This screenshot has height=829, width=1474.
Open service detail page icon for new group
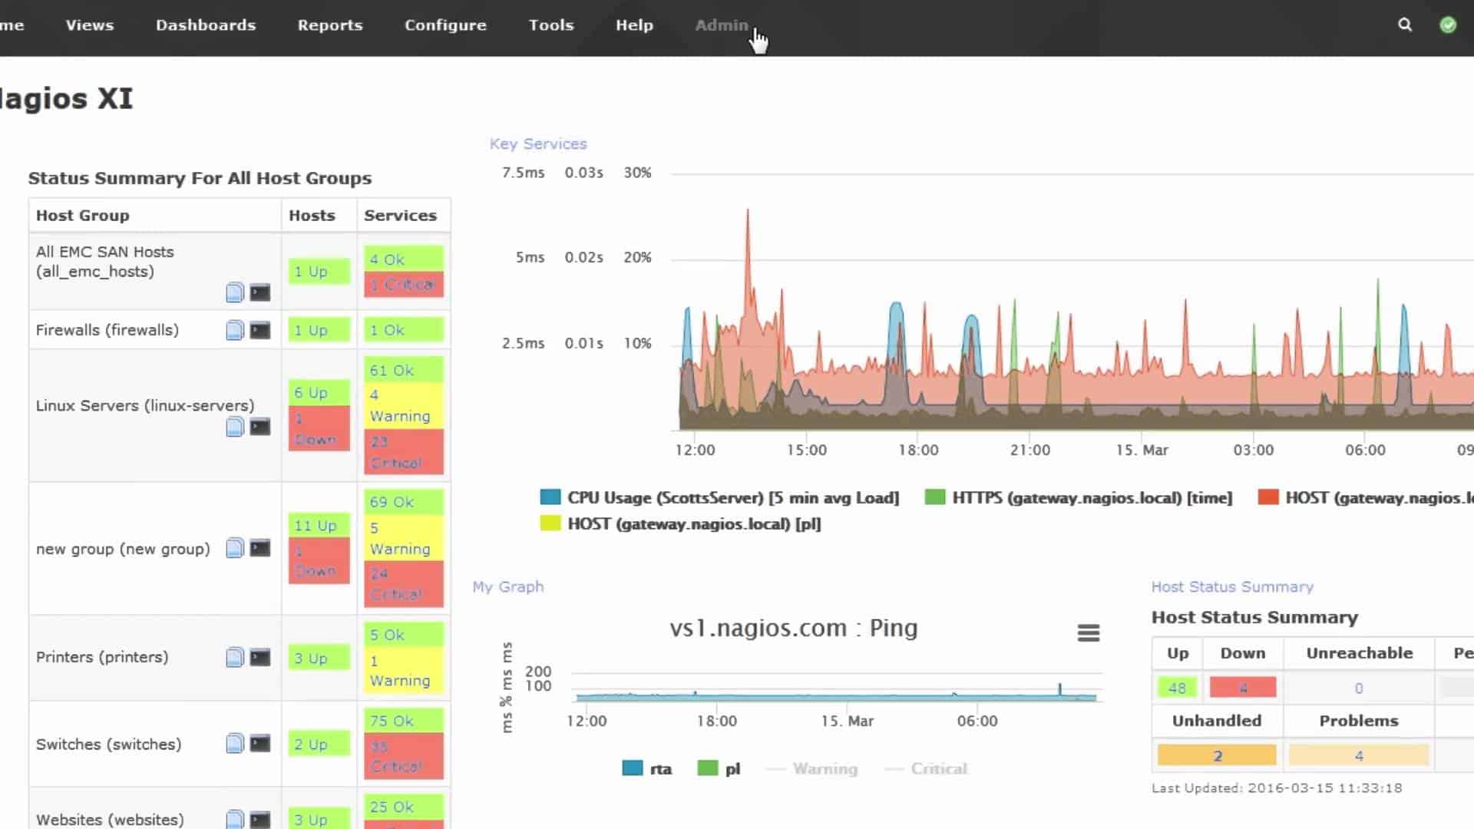(x=235, y=548)
